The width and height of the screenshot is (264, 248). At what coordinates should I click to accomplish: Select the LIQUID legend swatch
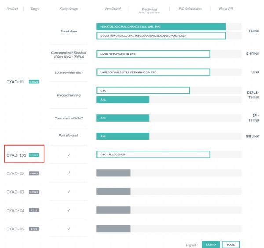pyautogui.click(x=211, y=244)
